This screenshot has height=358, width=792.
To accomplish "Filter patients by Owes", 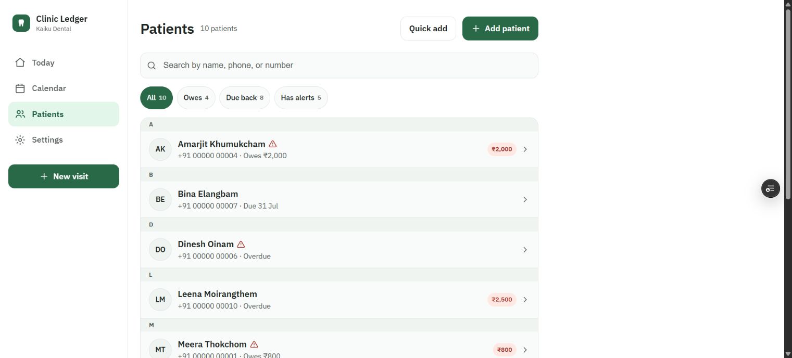I will (x=196, y=98).
